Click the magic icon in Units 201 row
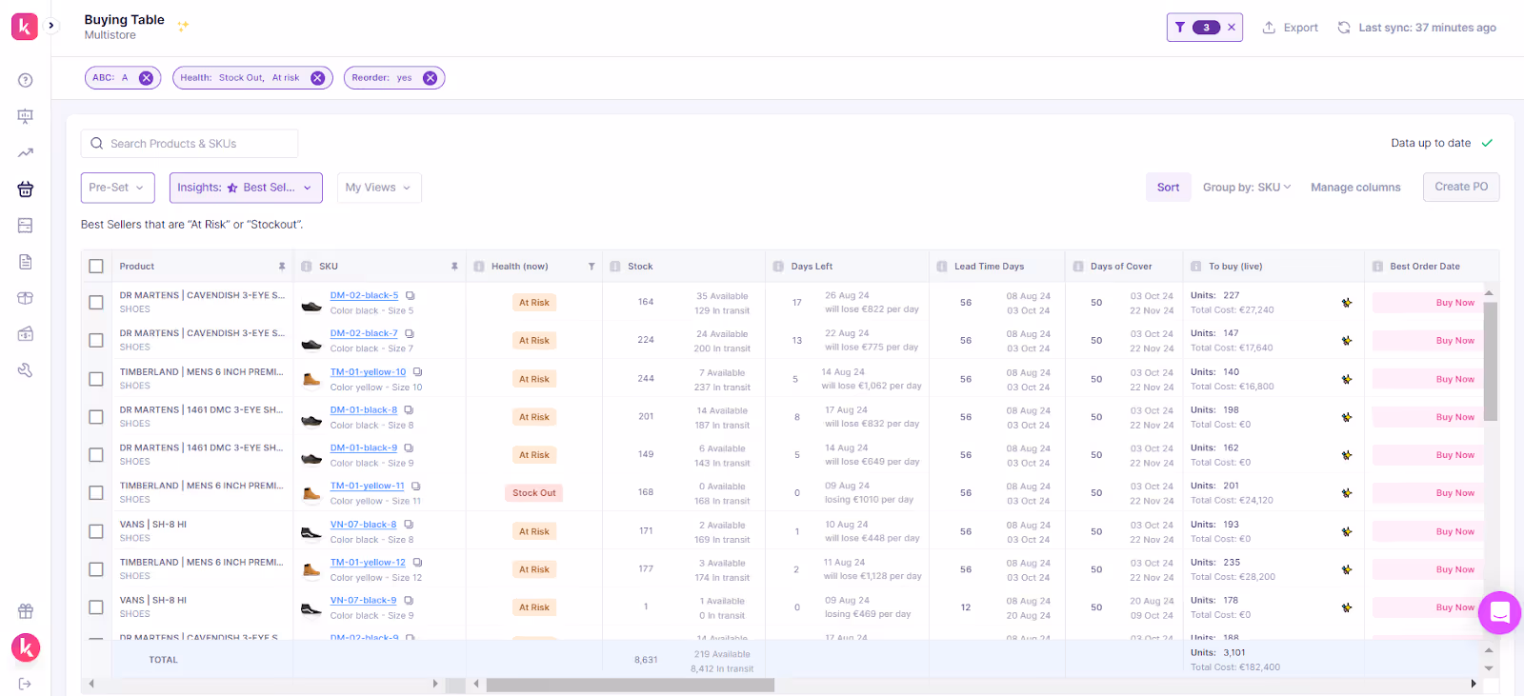This screenshot has height=696, width=1524. pyautogui.click(x=1347, y=493)
